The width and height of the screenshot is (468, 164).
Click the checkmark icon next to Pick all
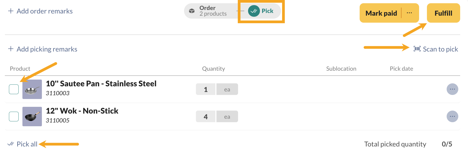11,144
